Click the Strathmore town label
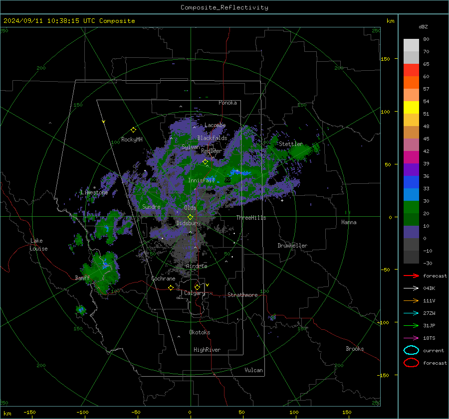This screenshot has height=419, width=449. [242, 295]
